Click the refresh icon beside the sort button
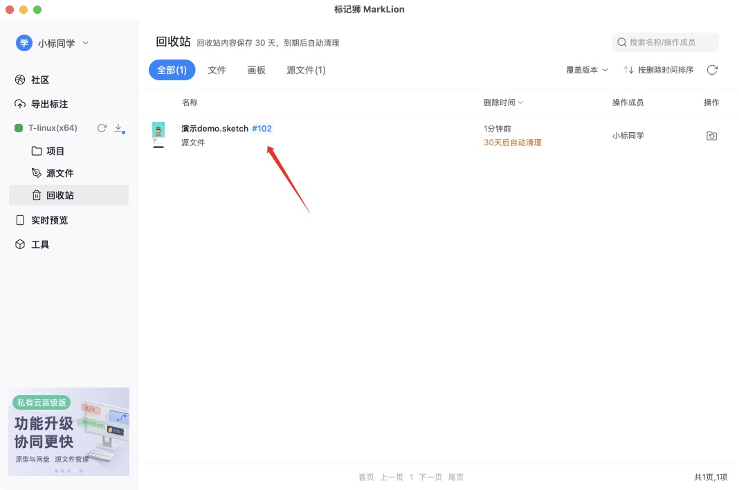739x490 pixels. [712, 70]
